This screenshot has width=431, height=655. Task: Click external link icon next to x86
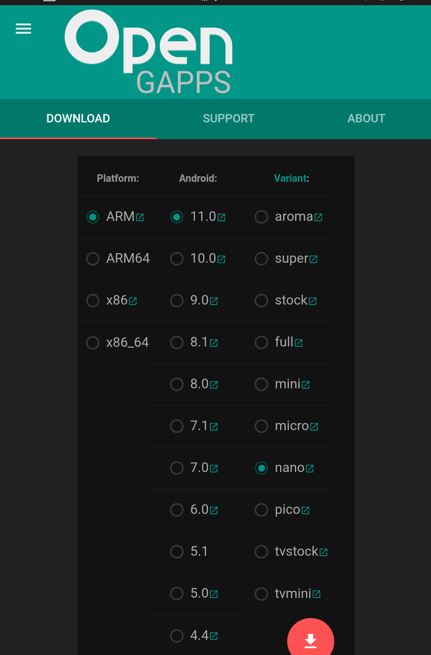(133, 301)
